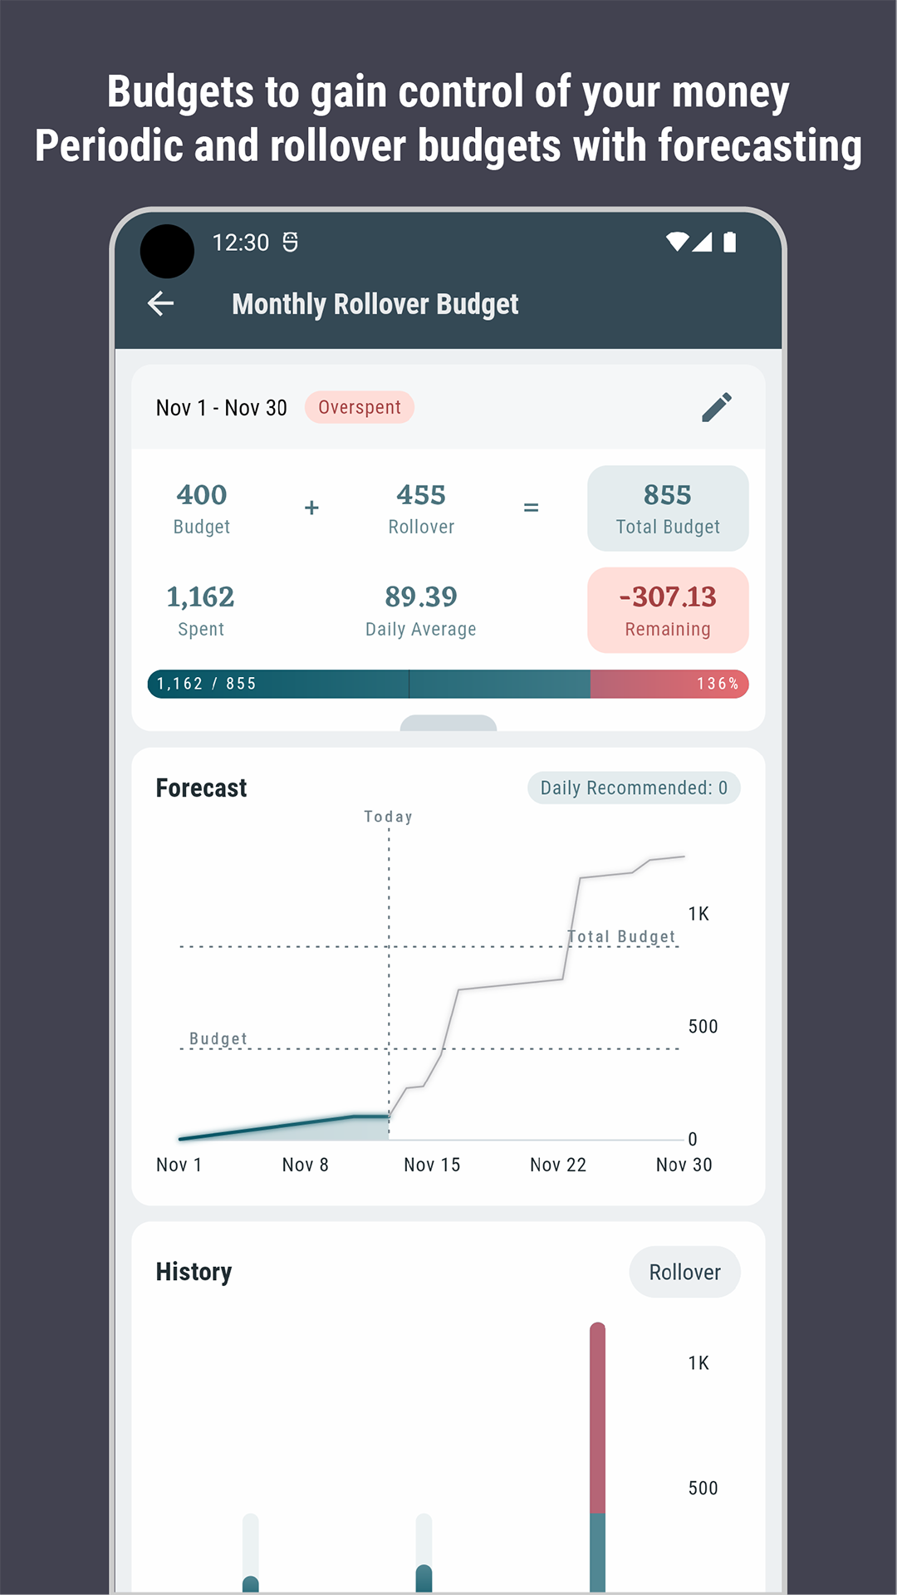This screenshot has height=1595, width=897.
Task: Tap the Wi-Fi status icon
Action: point(677,242)
